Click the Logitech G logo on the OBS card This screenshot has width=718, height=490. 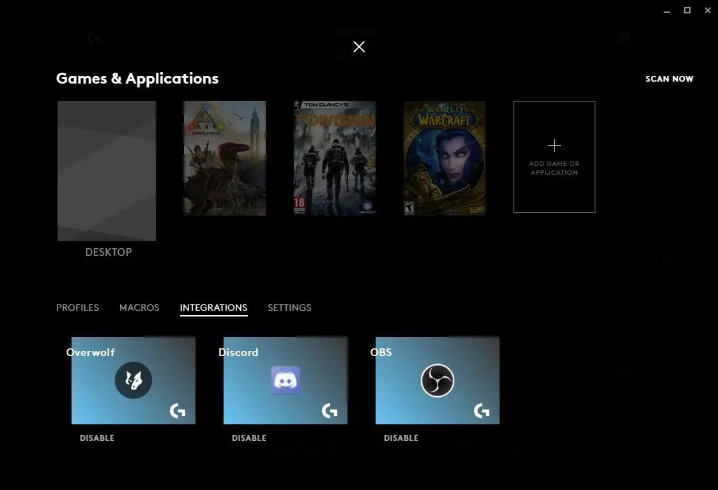point(482,411)
